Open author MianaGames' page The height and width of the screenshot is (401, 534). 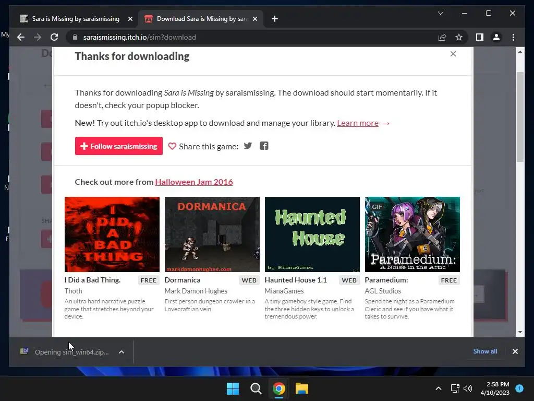pyautogui.click(x=284, y=291)
